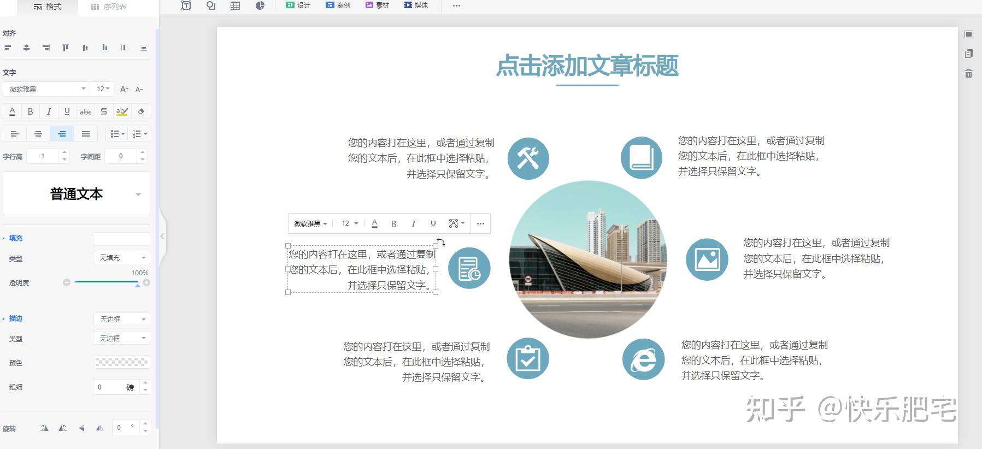
Task: Select the text box tool in top toolbar
Action: tap(186, 5)
